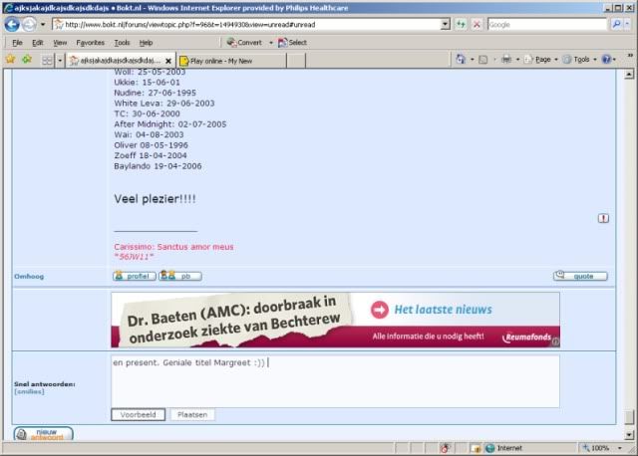
Task: Click the scrollbar down arrow
Action: [629, 435]
